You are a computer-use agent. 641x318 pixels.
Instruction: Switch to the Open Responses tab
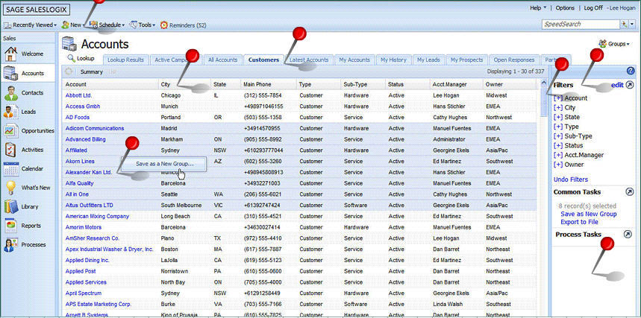pyautogui.click(x=514, y=60)
